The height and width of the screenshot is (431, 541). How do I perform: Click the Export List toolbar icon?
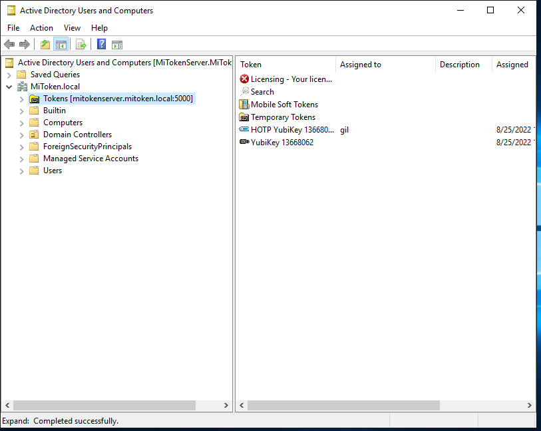pos(81,44)
